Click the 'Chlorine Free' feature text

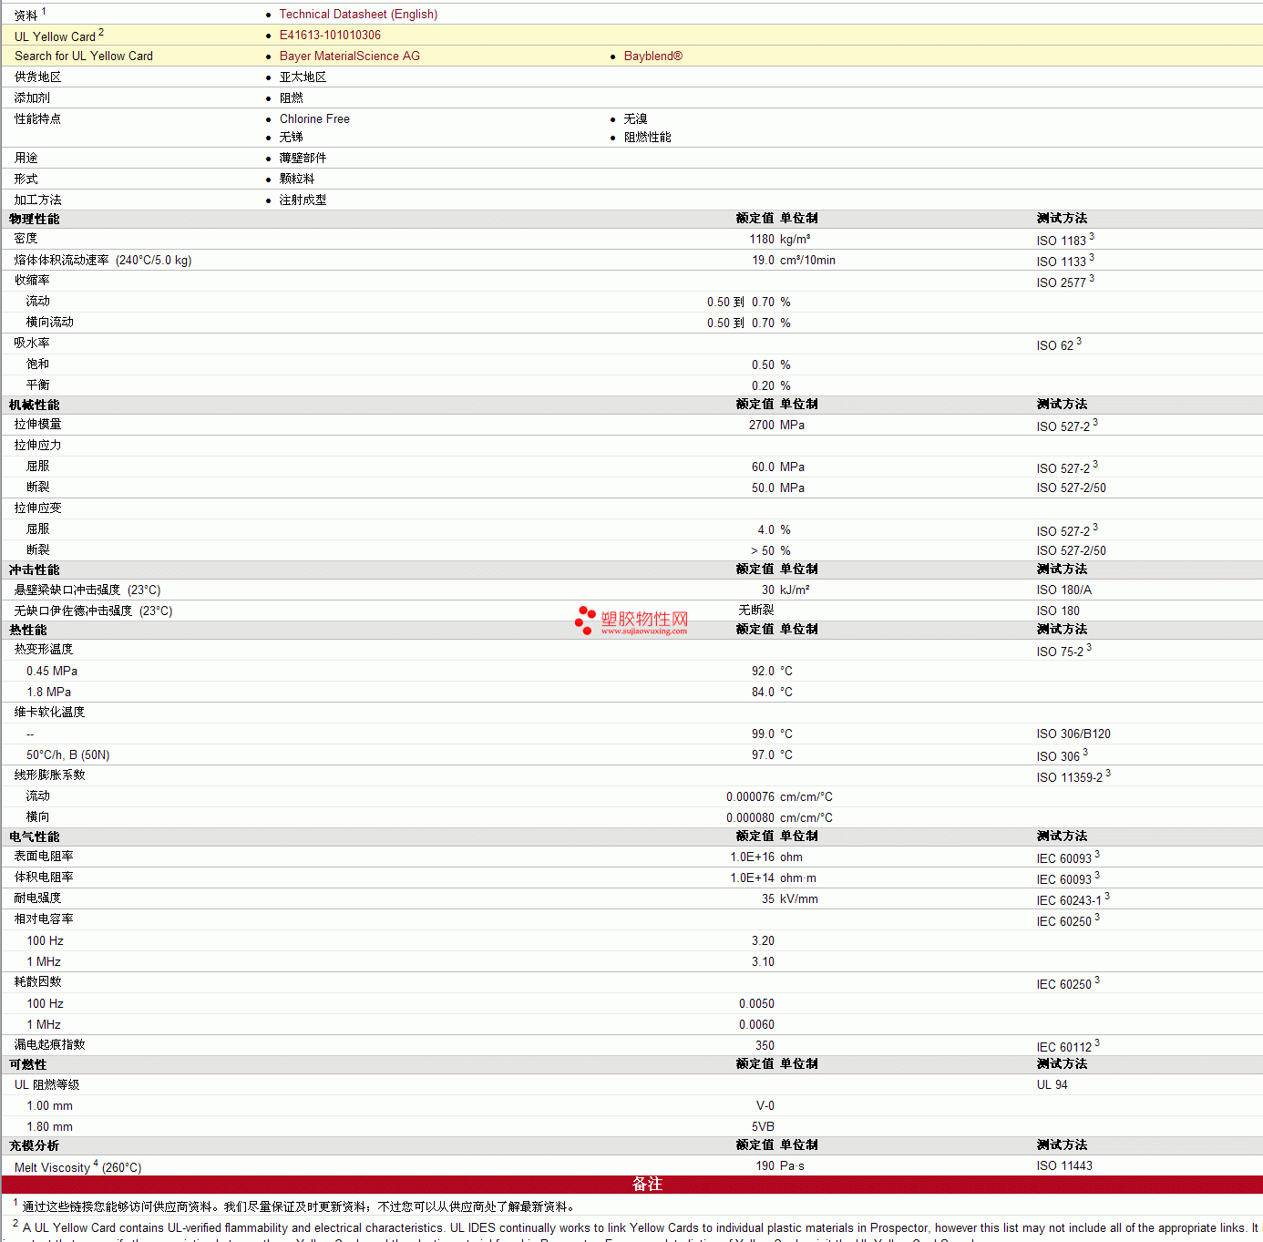314,119
